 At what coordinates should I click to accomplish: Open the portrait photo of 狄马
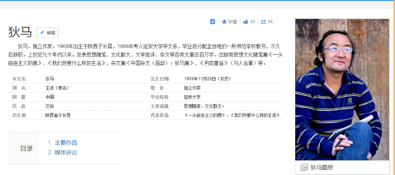(342, 89)
